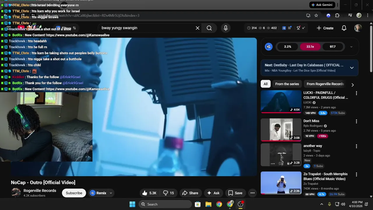Dislike the video showing 15

[168, 193]
